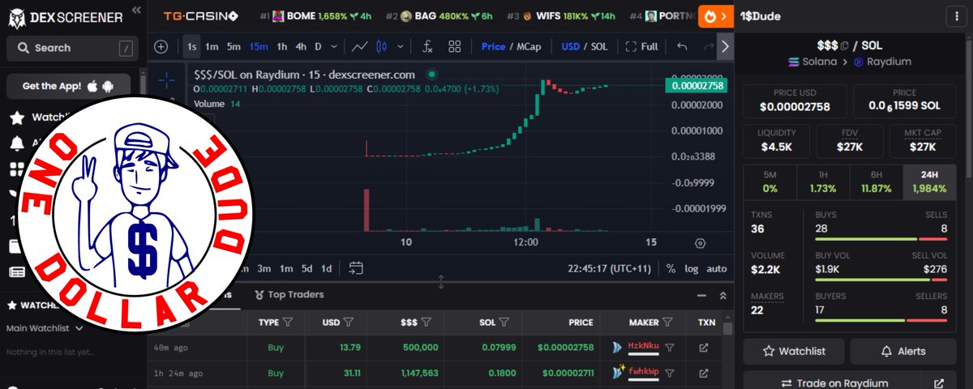Image resolution: width=973 pixels, height=389 pixels.
Task: Open trending token #1 BOME
Action: [x=316, y=15]
